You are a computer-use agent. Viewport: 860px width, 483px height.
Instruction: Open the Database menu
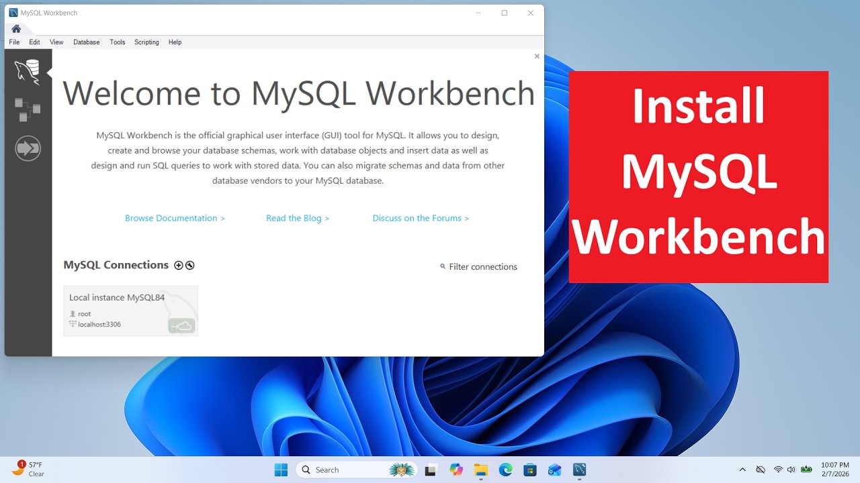[x=86, y=42]
